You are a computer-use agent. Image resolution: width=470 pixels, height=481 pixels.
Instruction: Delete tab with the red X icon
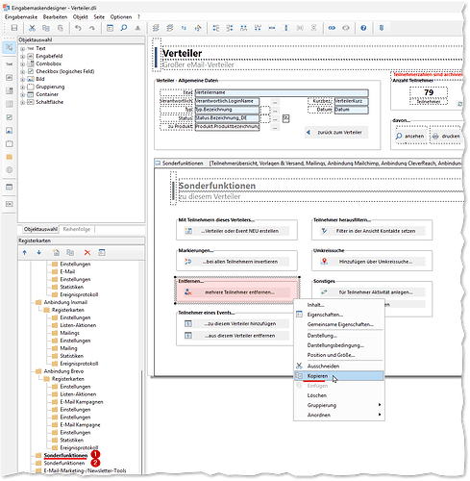point(87,253)
